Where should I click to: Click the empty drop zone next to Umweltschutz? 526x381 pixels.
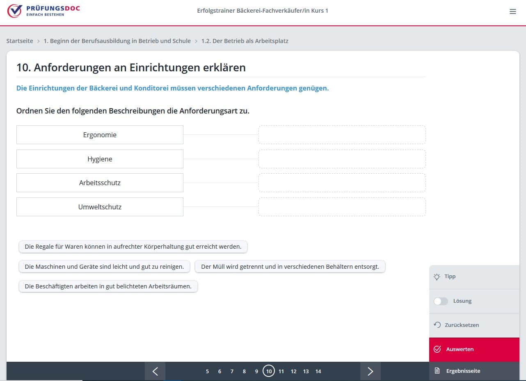(x=342, y=207)
